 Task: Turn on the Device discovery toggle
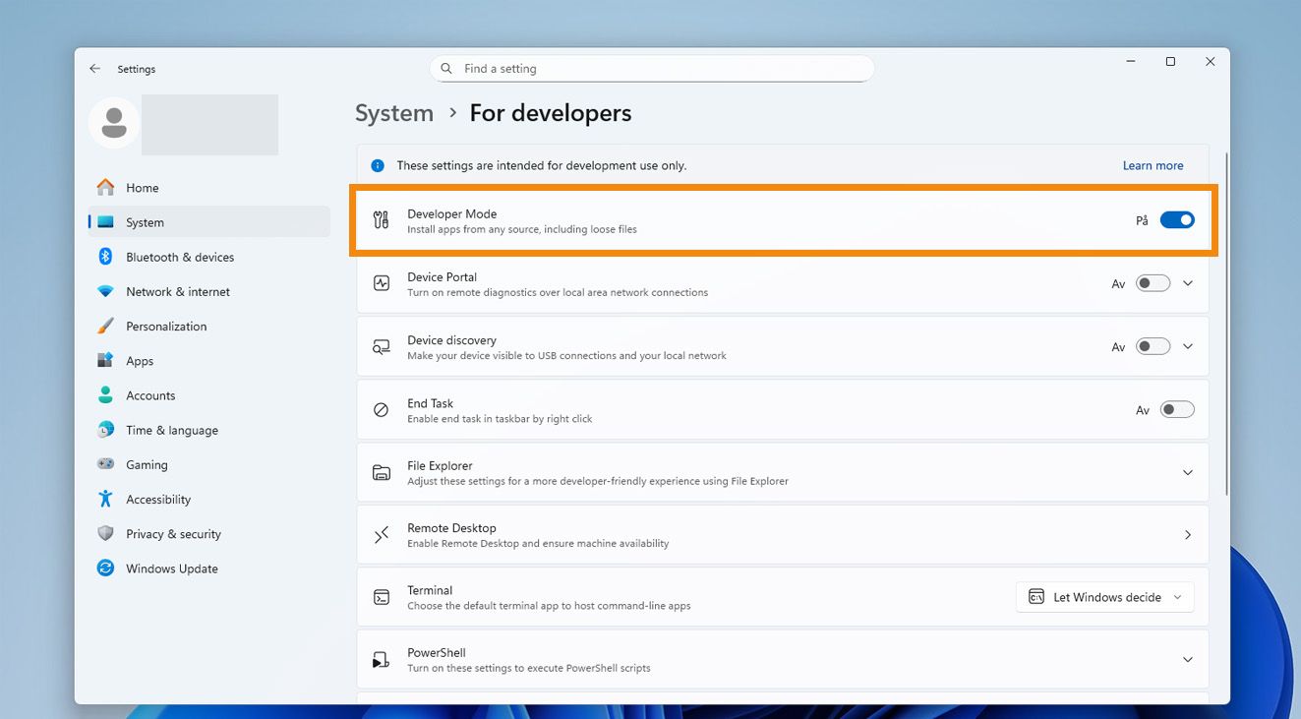1153,346
